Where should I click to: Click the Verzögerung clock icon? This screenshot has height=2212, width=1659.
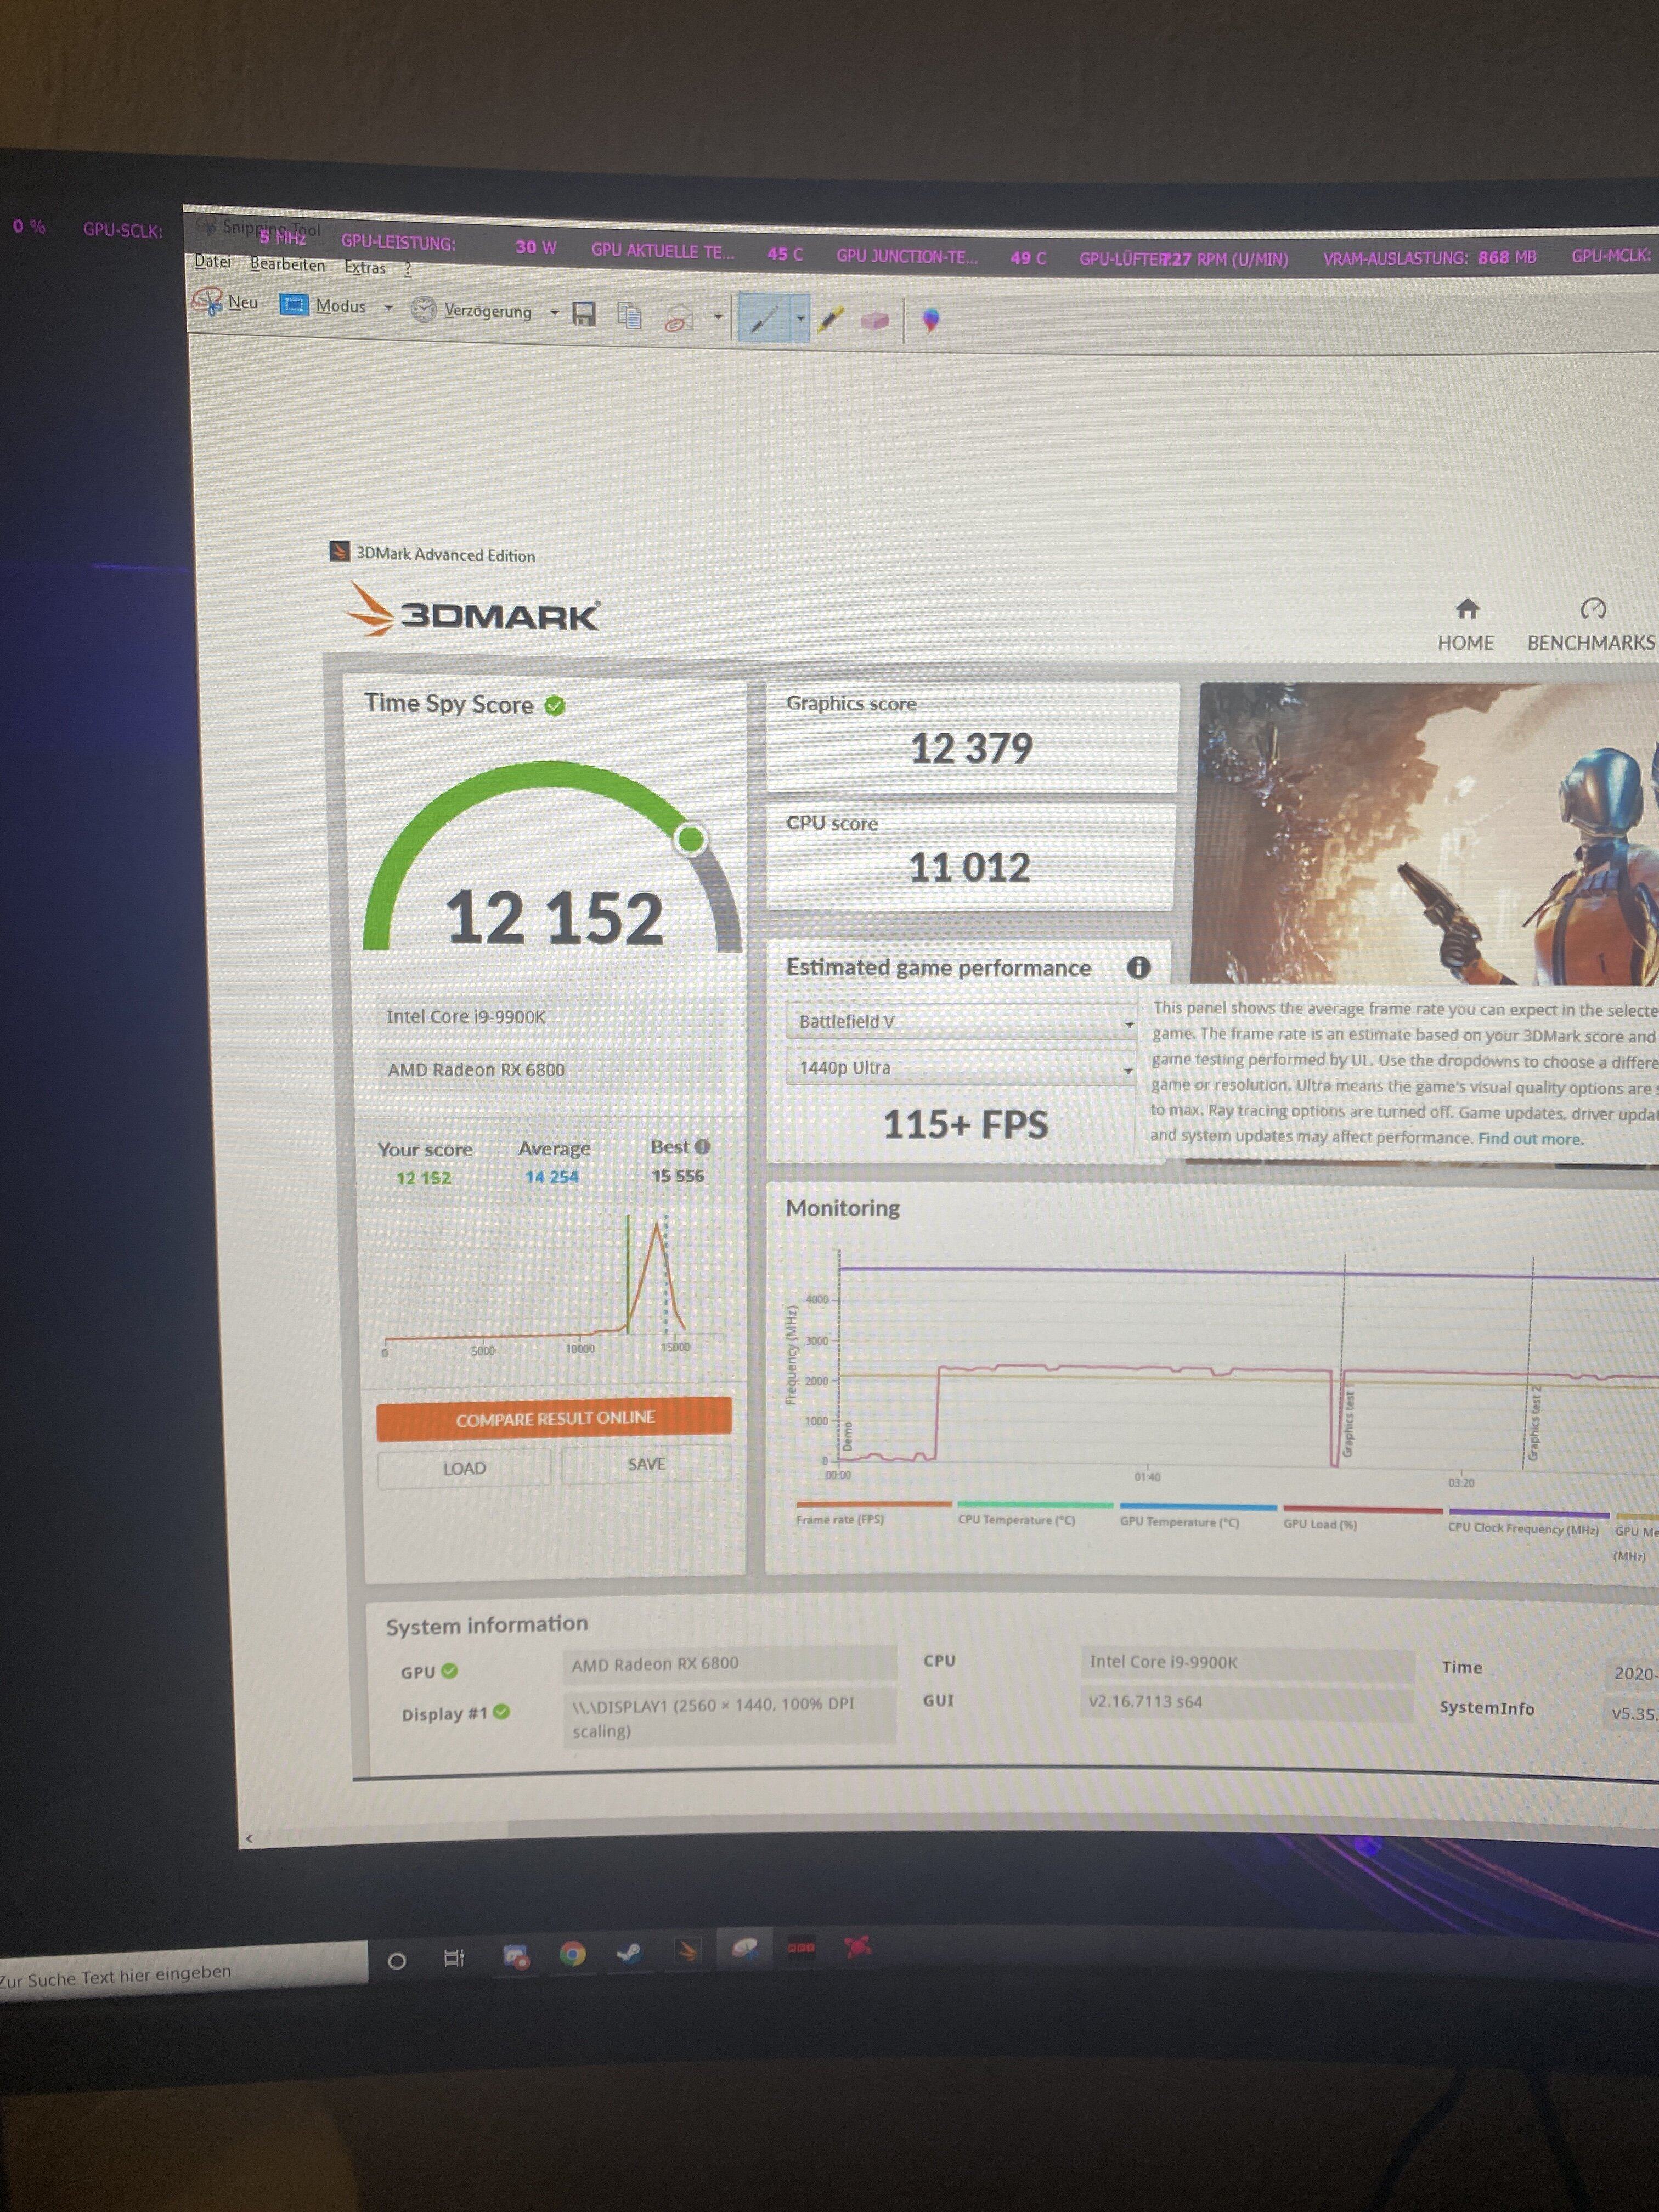pyautogui.click(x=424, y=309)
